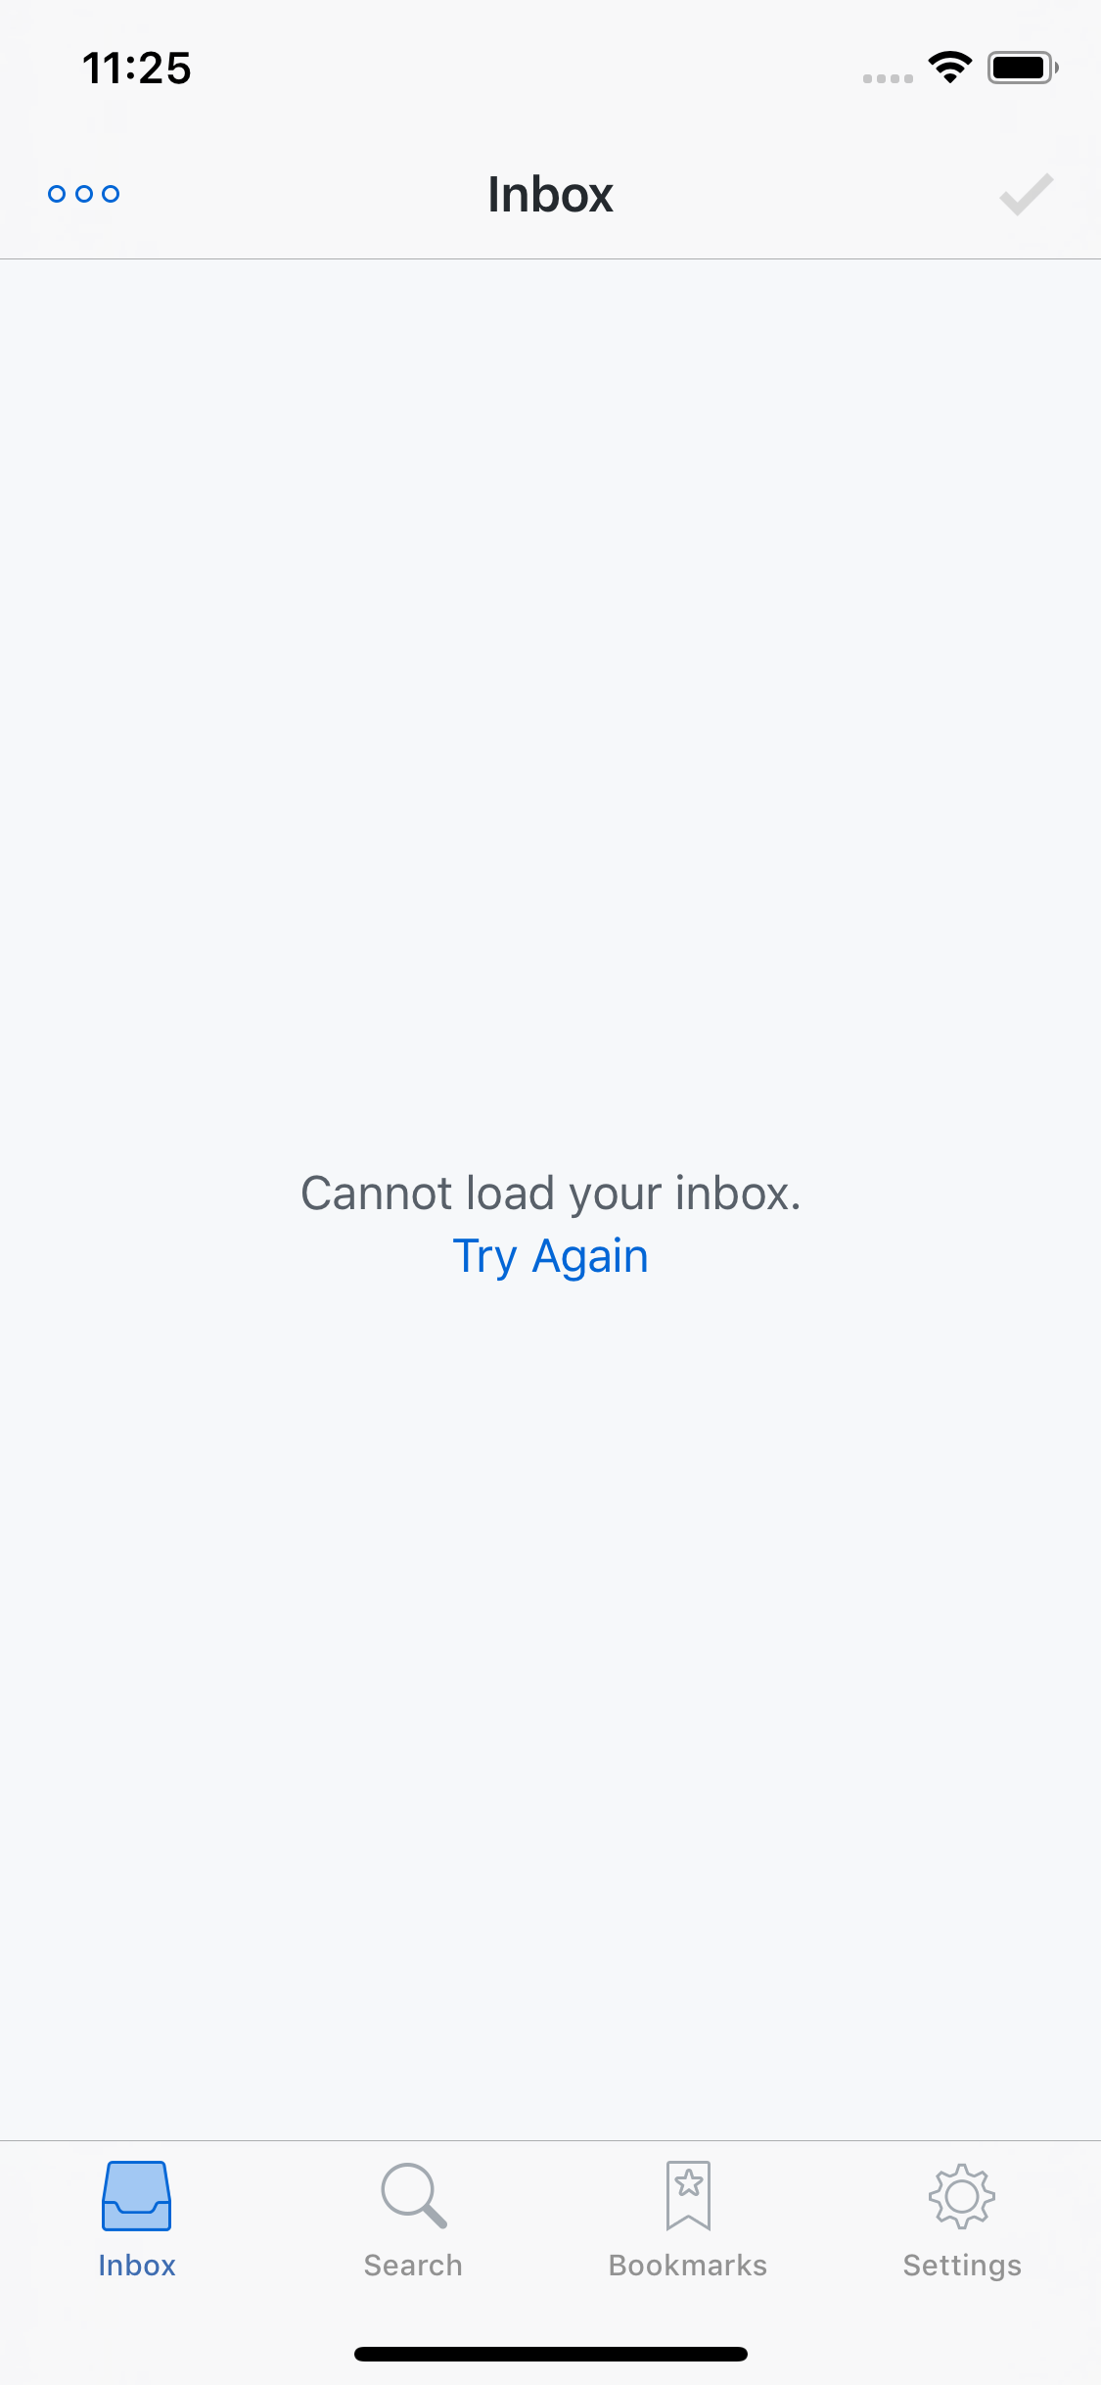Click the Wi-Fi status icon
Viewport: 1101px width, 2385px height.
coord(950,68)
